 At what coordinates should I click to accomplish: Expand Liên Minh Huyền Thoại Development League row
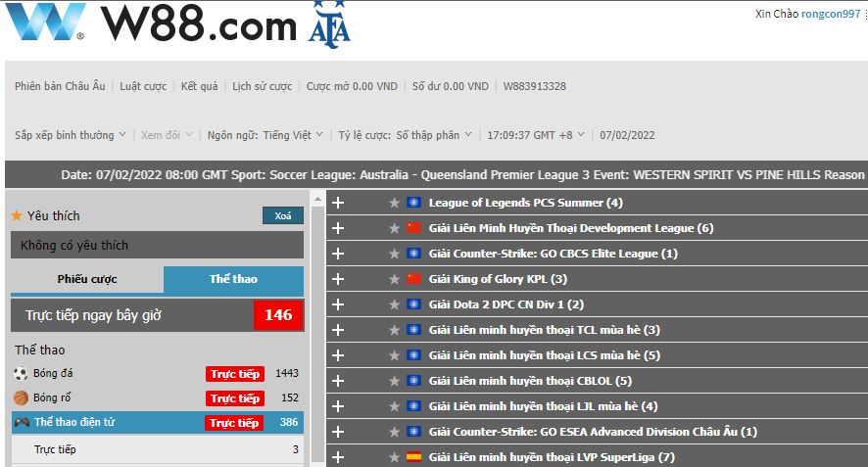point(338,228)
